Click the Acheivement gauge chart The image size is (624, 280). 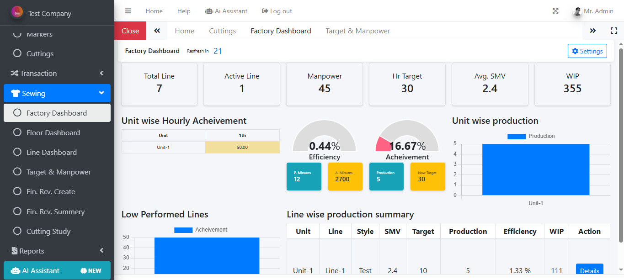[x=407, y=136]
